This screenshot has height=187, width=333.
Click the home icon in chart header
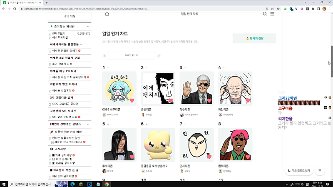[x=107, y=14]
